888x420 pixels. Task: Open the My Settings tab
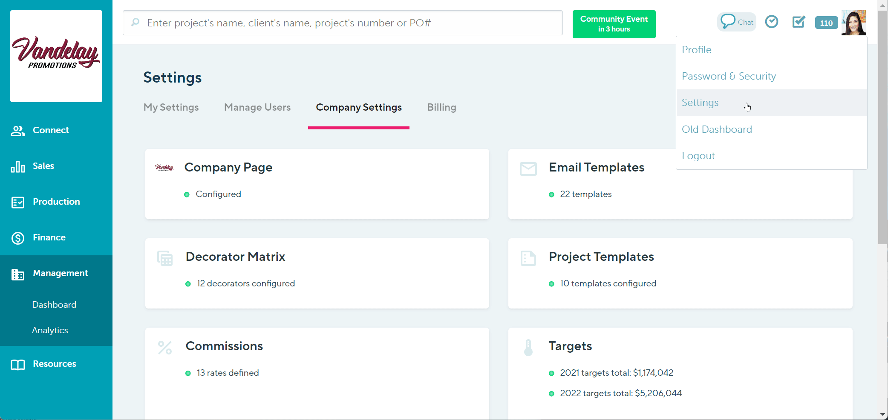pyautogui.click(x=171, y=107)
